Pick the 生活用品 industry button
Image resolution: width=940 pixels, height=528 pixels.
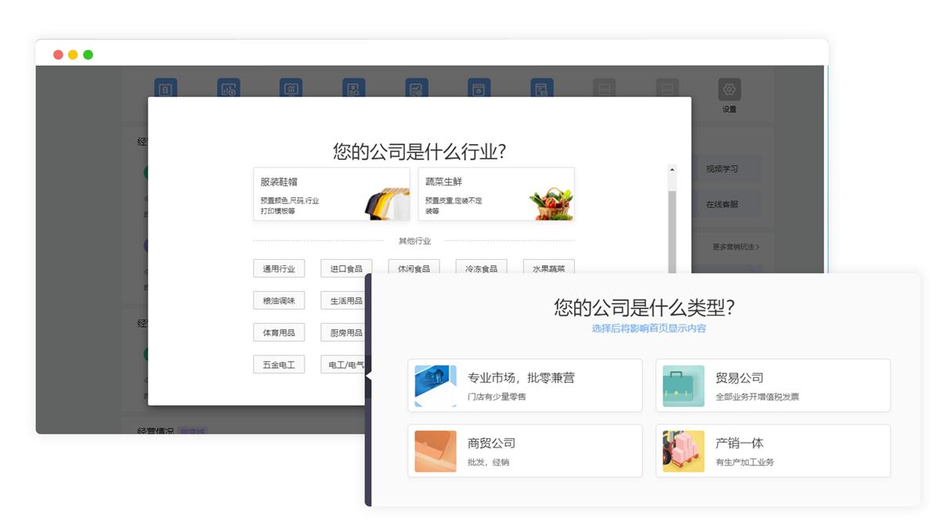pos(344,300)
